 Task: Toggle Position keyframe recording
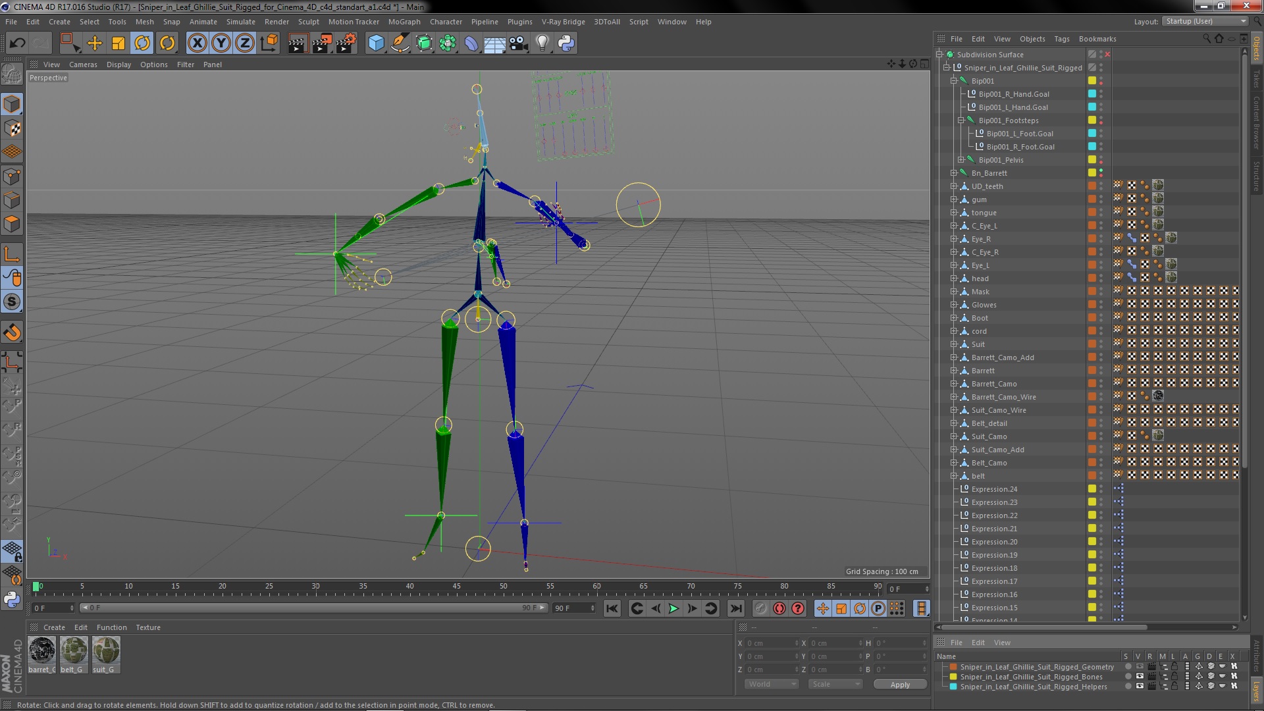click(823, 608)
